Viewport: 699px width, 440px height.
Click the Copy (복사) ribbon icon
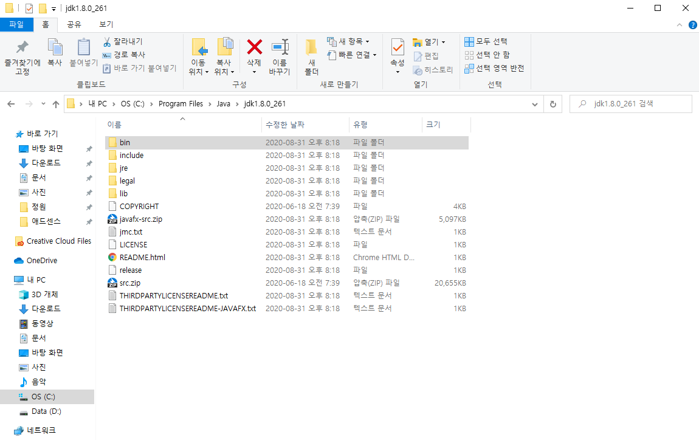55,47
